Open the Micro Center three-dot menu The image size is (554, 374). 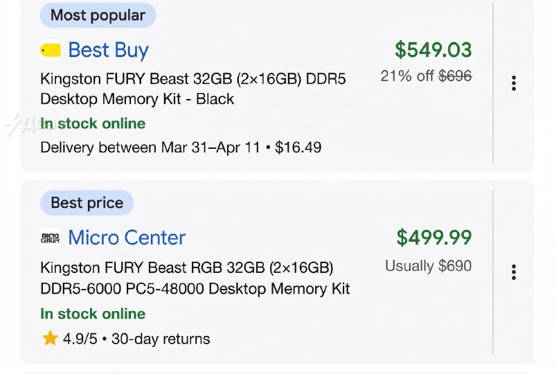pos(513,272)
